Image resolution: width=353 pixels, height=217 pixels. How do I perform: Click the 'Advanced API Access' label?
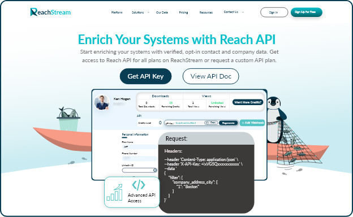click(141, 198)
